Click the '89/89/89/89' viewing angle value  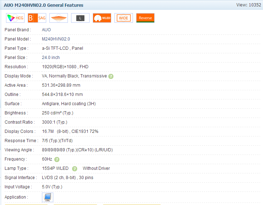(x=77, y=150)
